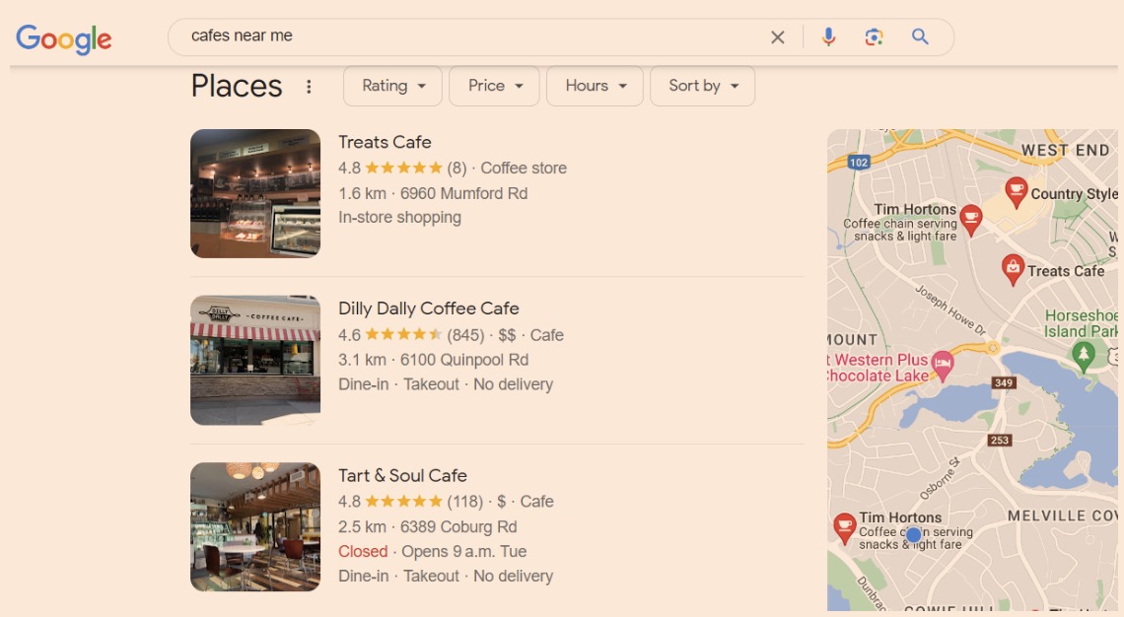Open the Treats Cafe listing title
Image resolution: width=1124 pixels, height=617 pixels.
[x=385, y=142]
